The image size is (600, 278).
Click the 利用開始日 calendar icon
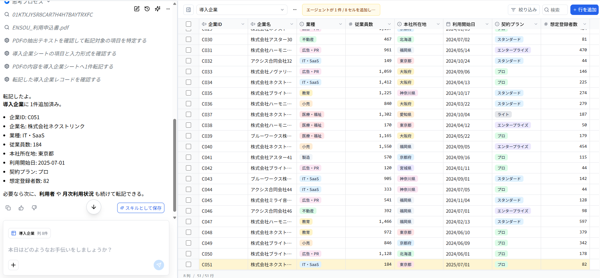tap(448, 24)
